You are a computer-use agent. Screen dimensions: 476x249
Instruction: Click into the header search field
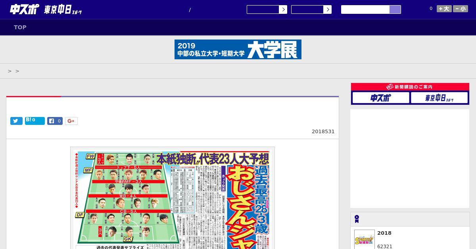click(x=365, y=9)
